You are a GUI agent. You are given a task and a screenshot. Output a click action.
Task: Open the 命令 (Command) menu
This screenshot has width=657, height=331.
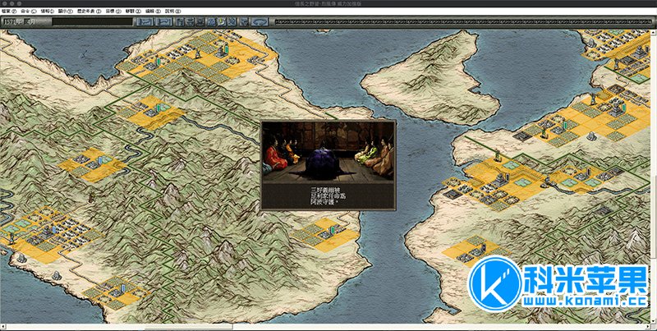[x=28, y=11]
